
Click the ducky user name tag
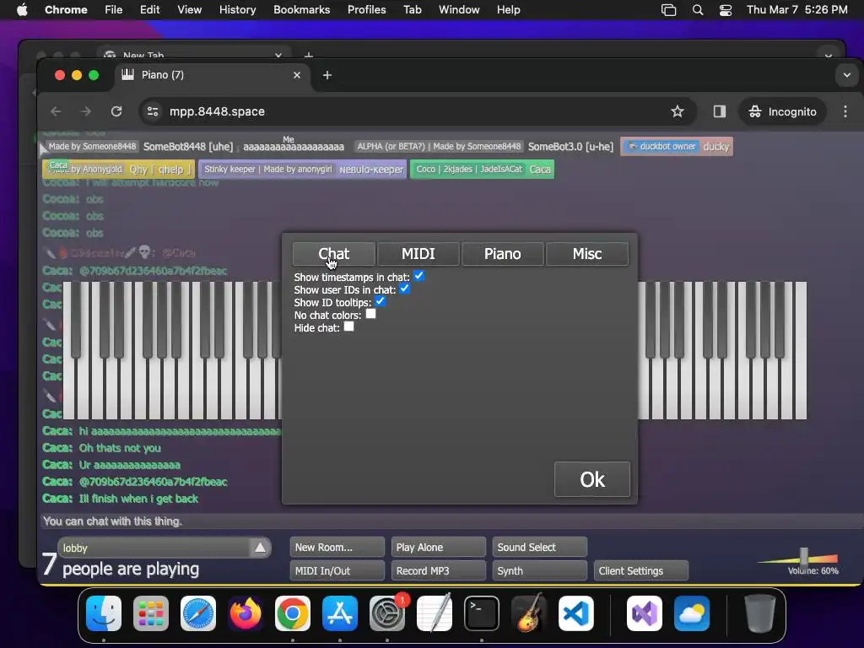coord(677,147)
